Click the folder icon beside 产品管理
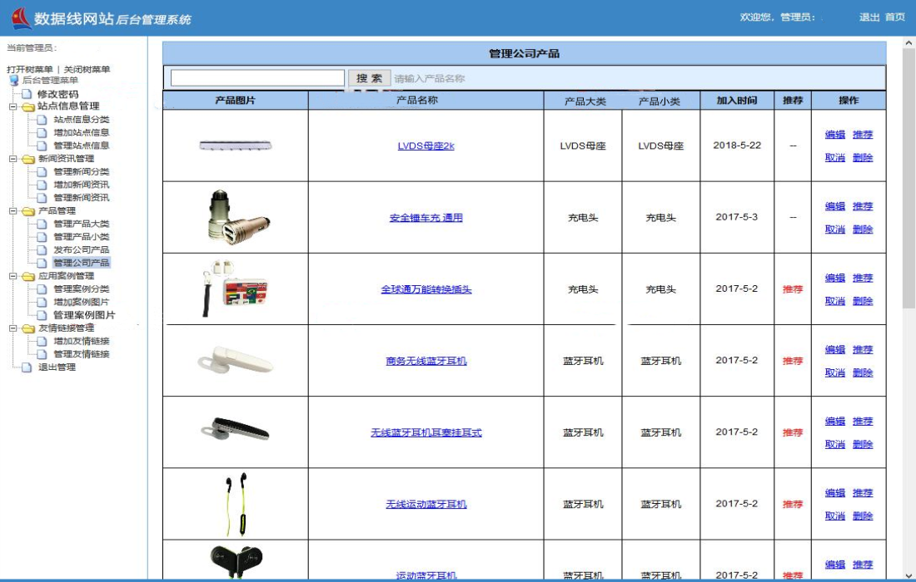Image resolution: width=916 pixels, height=582 pixels. (28, 211)
